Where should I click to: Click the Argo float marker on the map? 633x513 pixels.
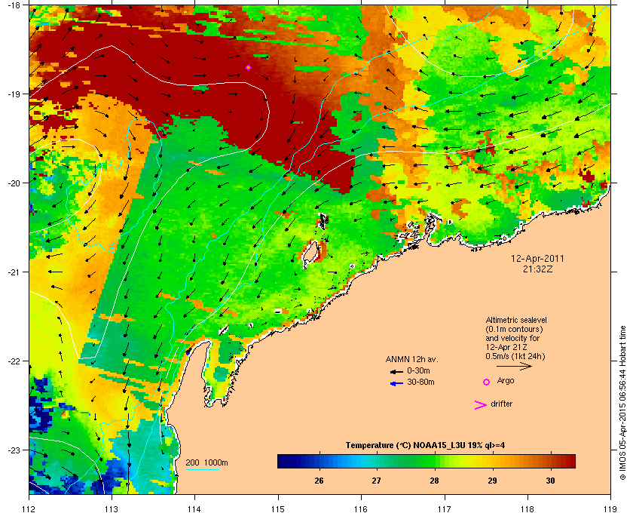pos(248,67)
